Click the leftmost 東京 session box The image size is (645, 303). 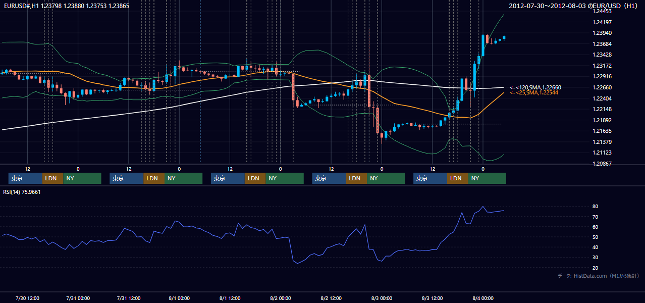click(x=25, y=178)
